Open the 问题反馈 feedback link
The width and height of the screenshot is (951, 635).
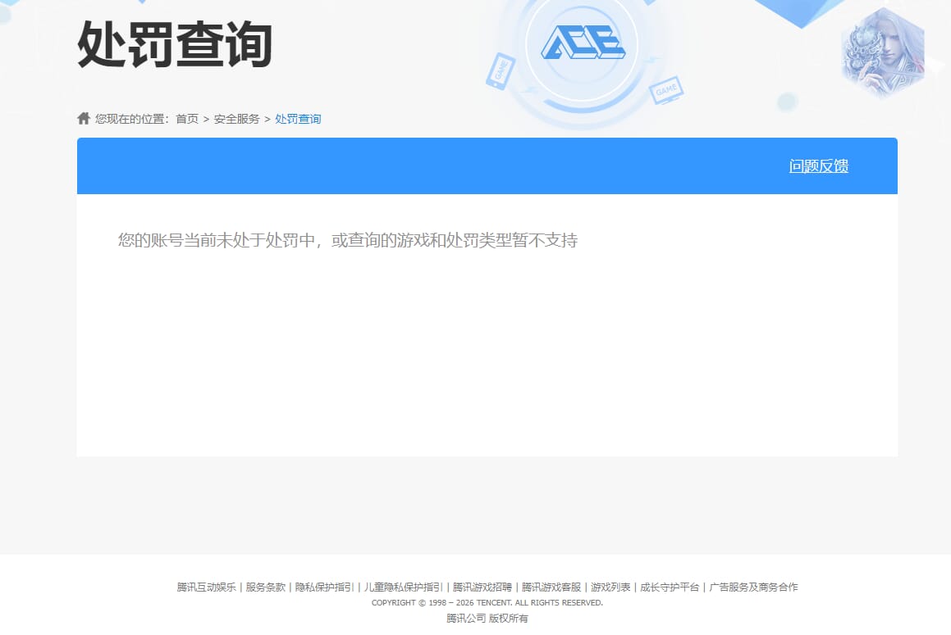pyautogui.click(x=818, y=166)
